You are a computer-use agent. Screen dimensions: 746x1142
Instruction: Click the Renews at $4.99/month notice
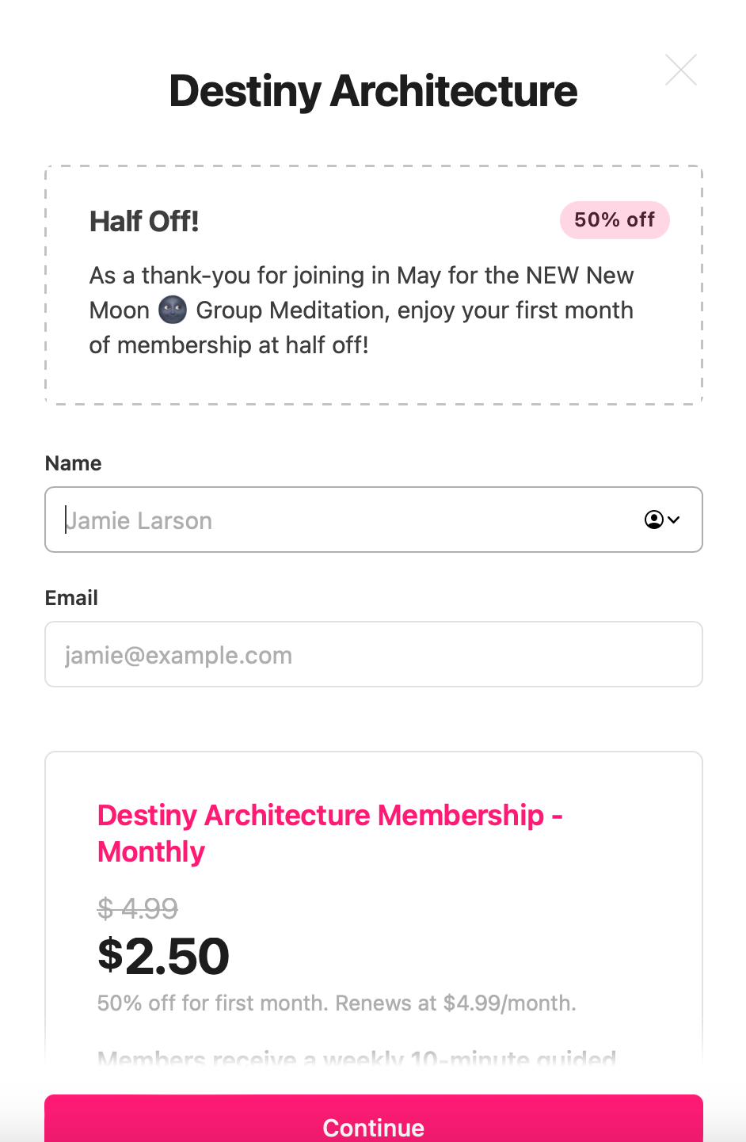(456, 1003)
